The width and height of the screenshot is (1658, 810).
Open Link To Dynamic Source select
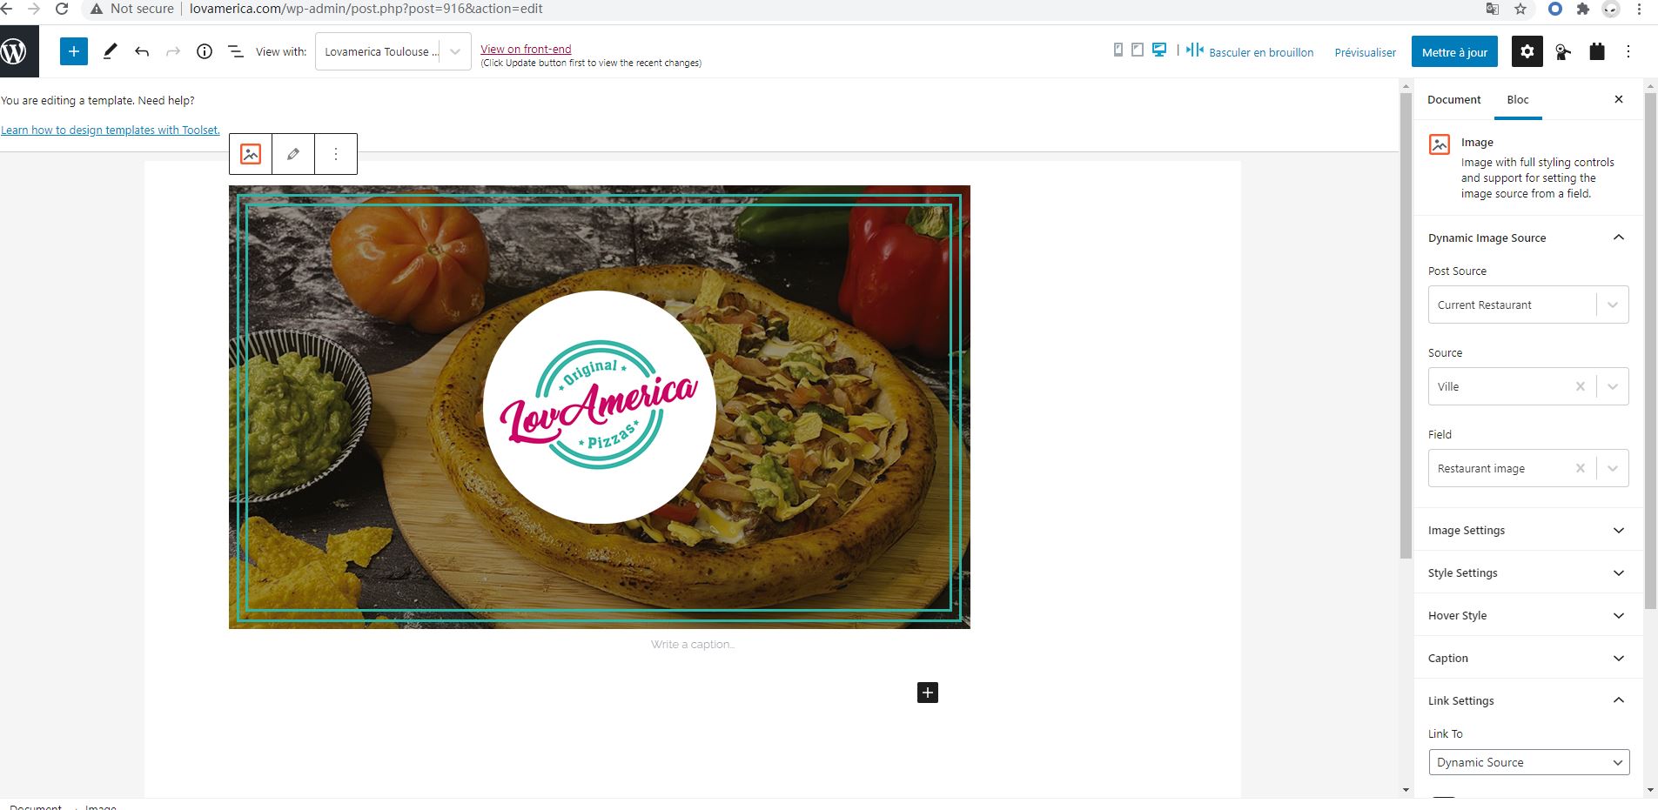click(x=1529, y=762)
